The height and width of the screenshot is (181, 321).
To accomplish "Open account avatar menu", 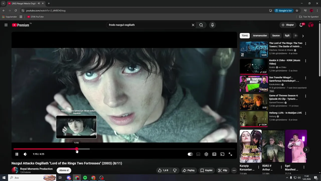I will point(311,25).
